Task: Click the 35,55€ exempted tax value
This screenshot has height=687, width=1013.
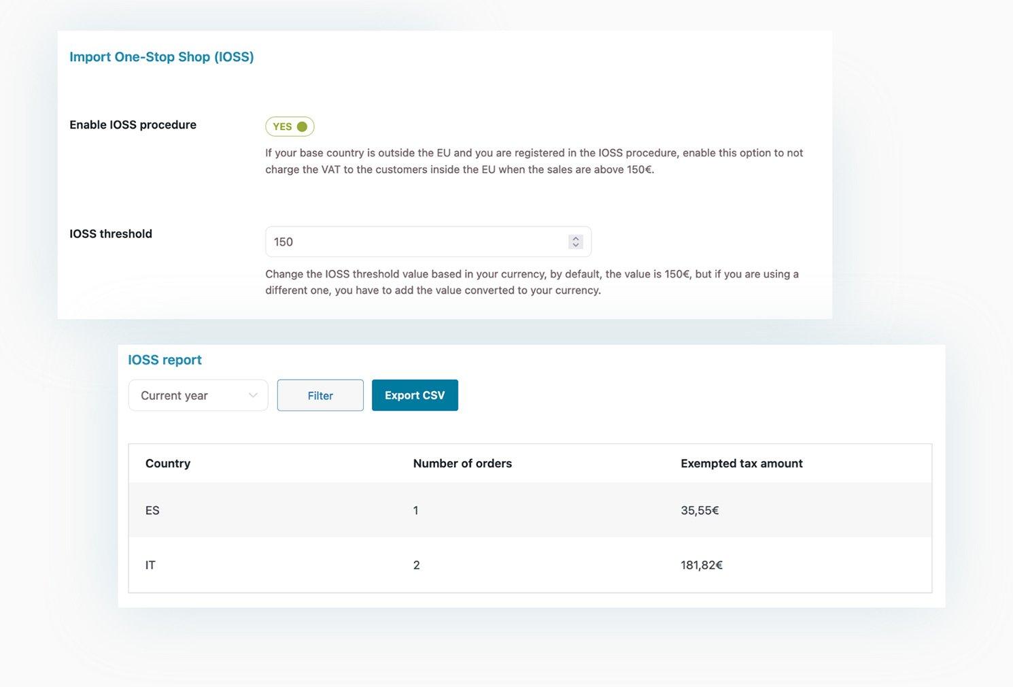Action: 700,510
